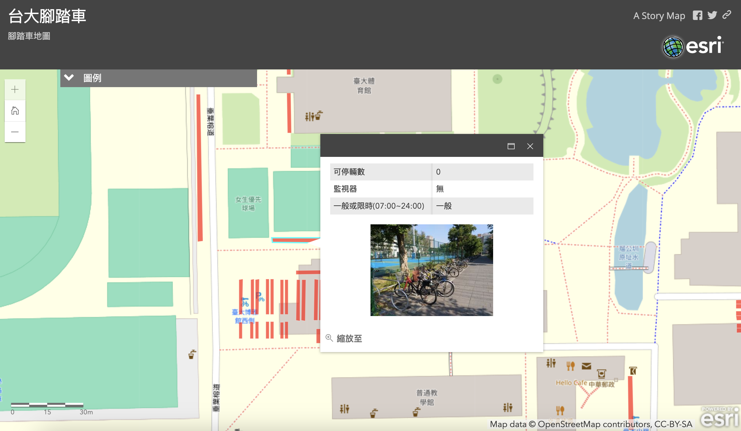741x431 pixels.
Task: Share the story map on Facebook
Action: click(x=697, y=15)
